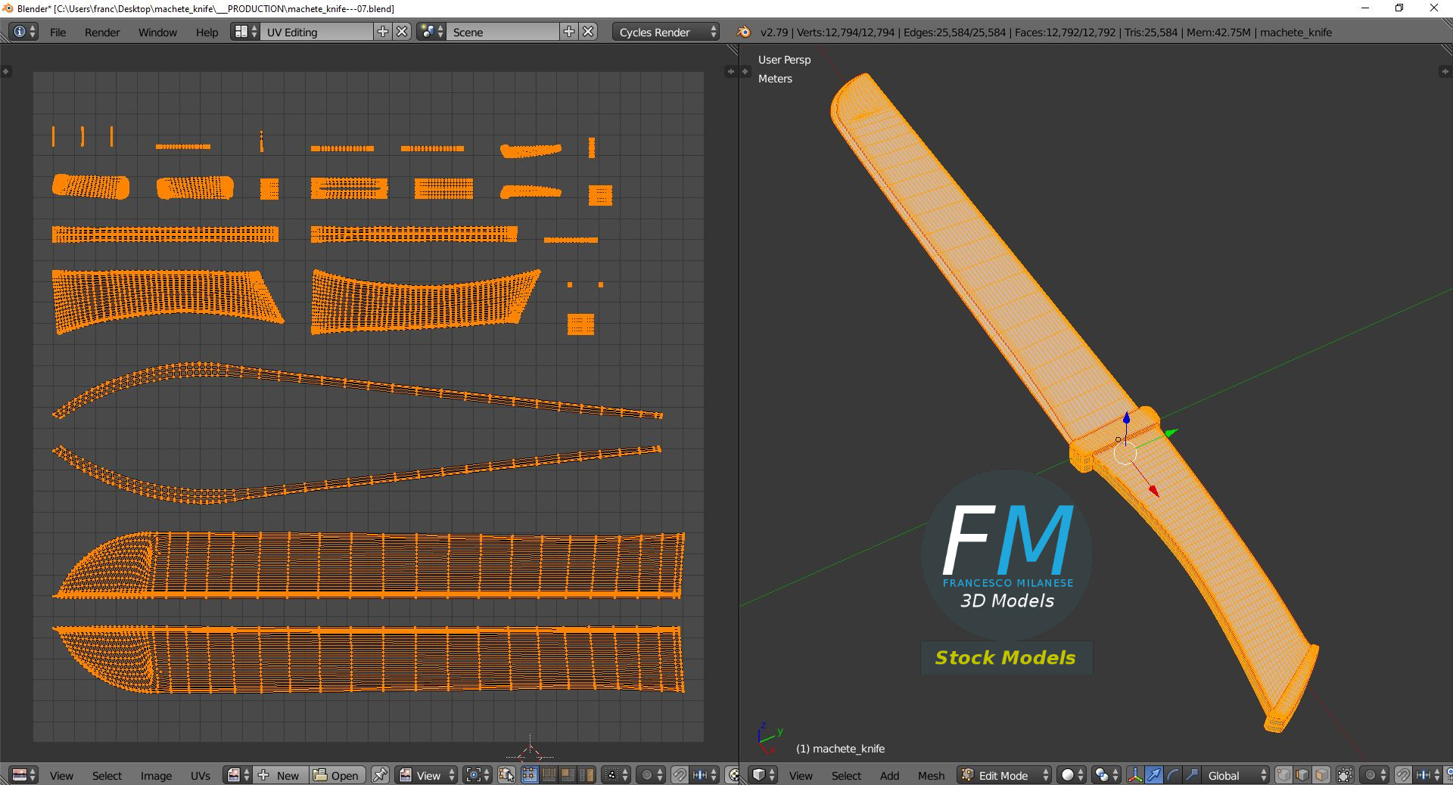Toggle UV sync selection
The height and width of the screenshot is (785, 1453).
click(506, 775)
